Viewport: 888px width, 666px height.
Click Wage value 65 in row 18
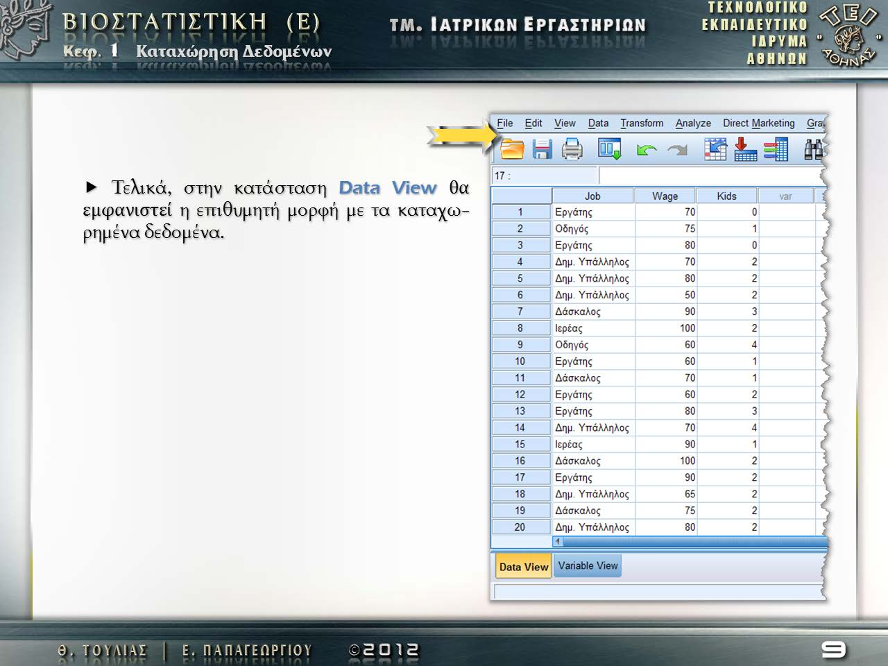(x=666, y=494)
